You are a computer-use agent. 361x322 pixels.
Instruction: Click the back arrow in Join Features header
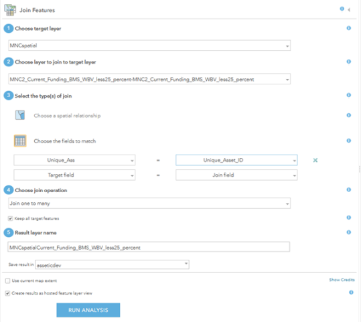349,9
